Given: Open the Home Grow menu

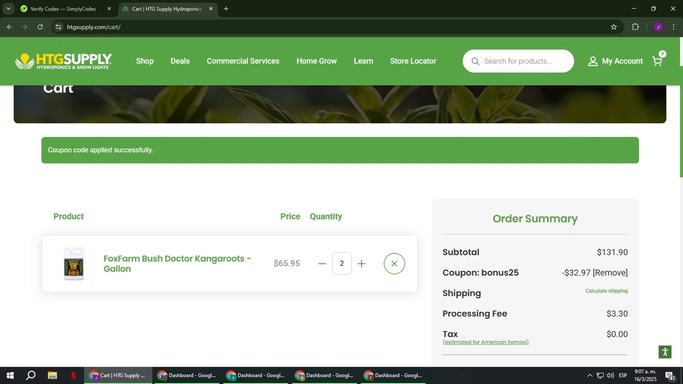Looking at the screenshot, I should (317, 61).
